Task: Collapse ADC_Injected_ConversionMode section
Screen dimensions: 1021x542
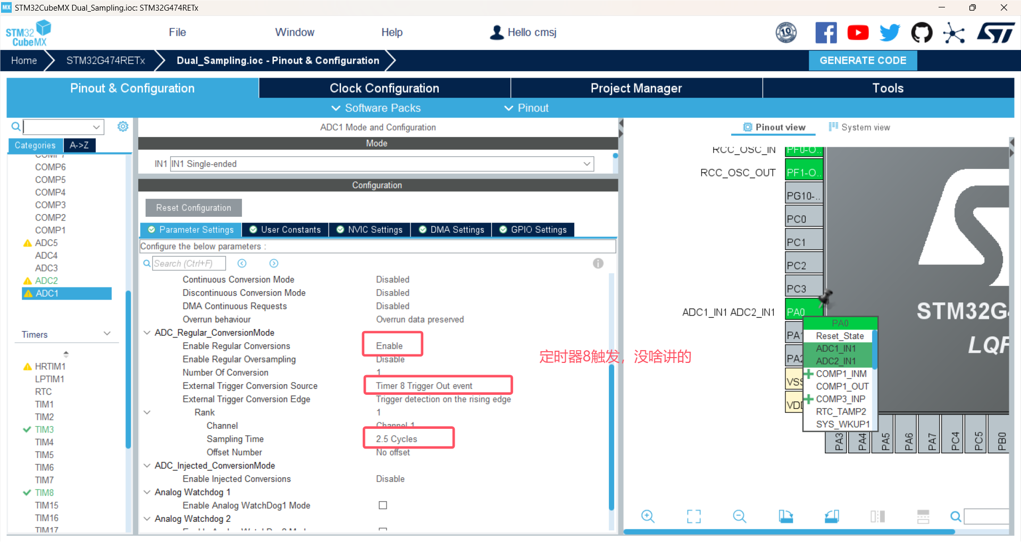Action: point(147,465)
